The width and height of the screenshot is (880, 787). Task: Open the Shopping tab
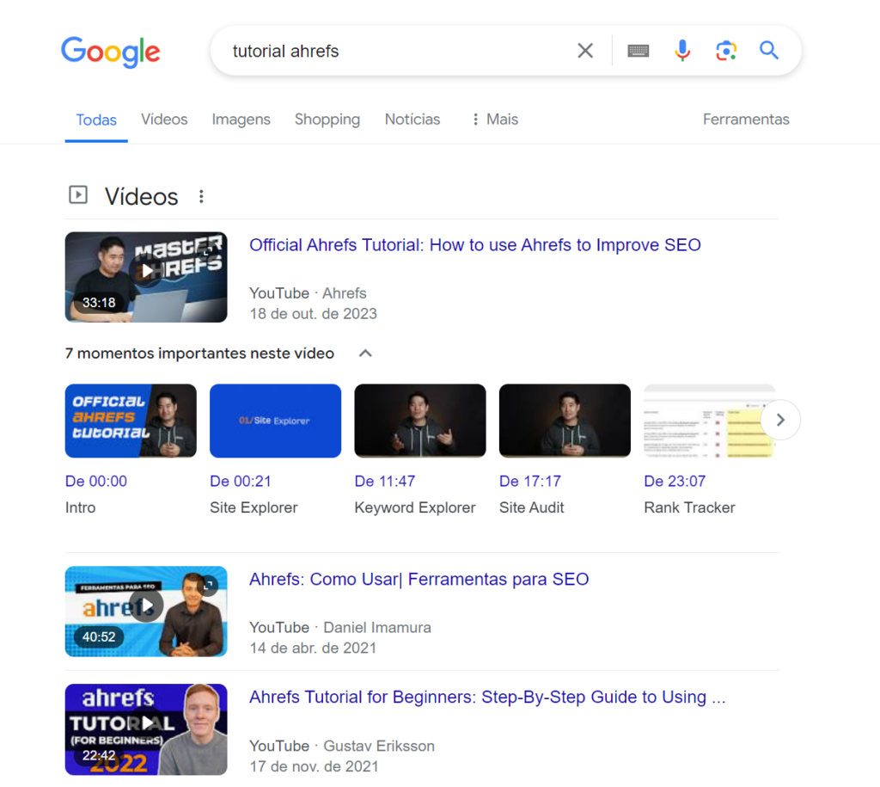pos(327,119)
